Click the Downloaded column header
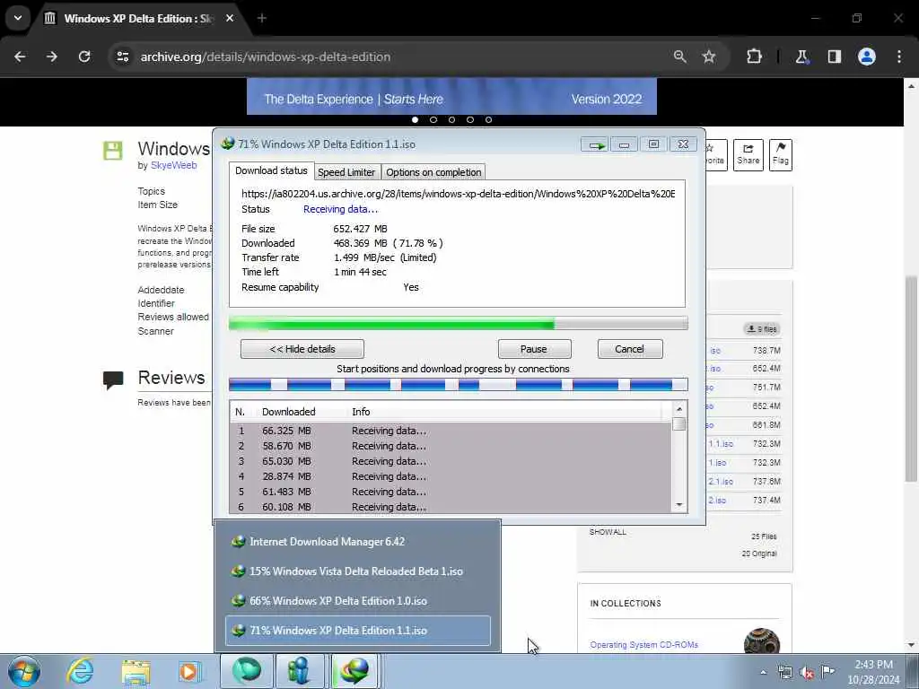The height and width of the screenshot is (689, 919). coord(288,412)
